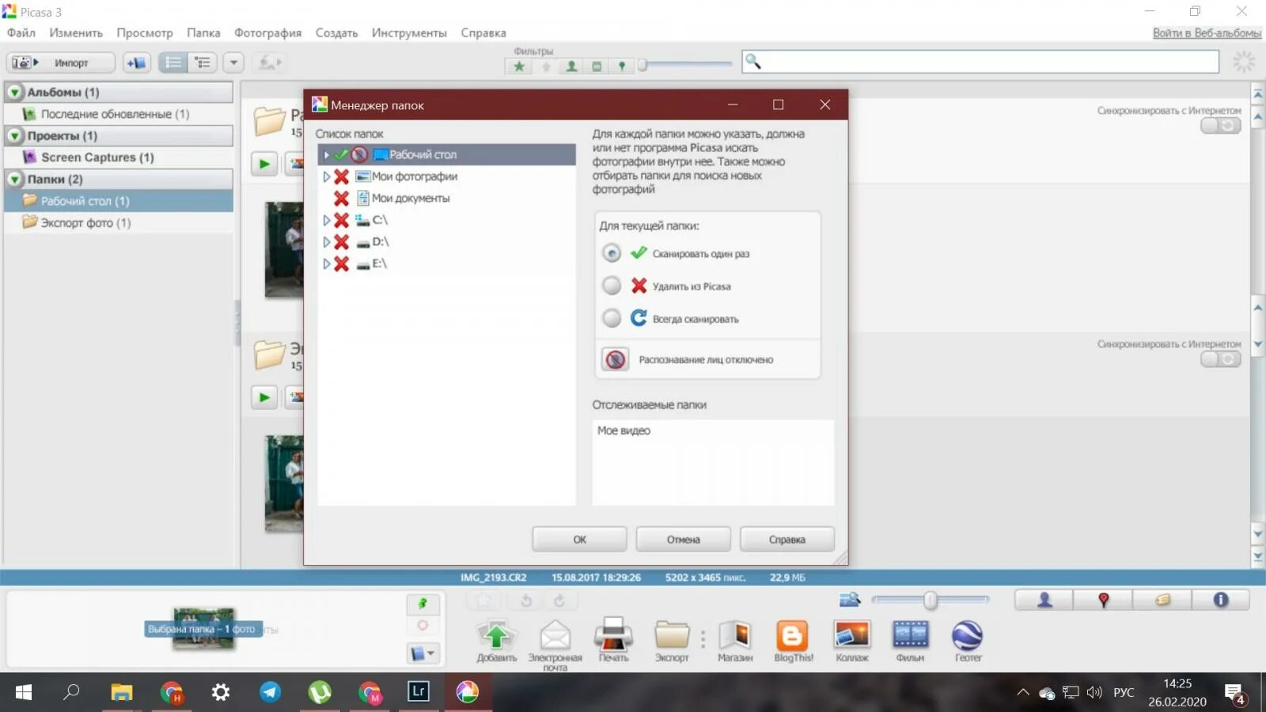Click selected photo thumbnail in tray
This screenshot has width=1266, height=712.
click(204, 629)
